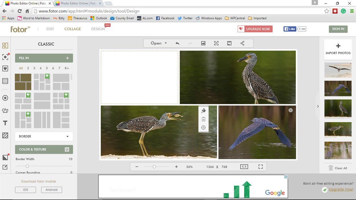Click the Clear All button
Viewport: 356px width, 200px height.
click(338, 168)
